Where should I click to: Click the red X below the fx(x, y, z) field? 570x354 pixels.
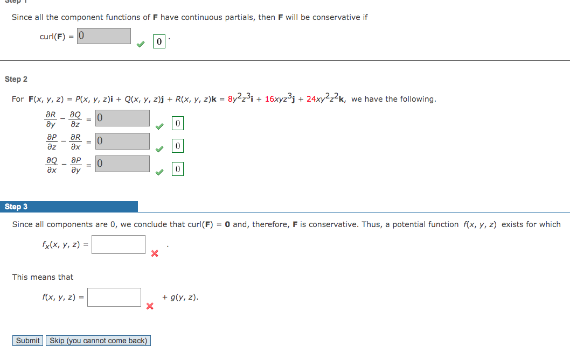tap(155, 253)
